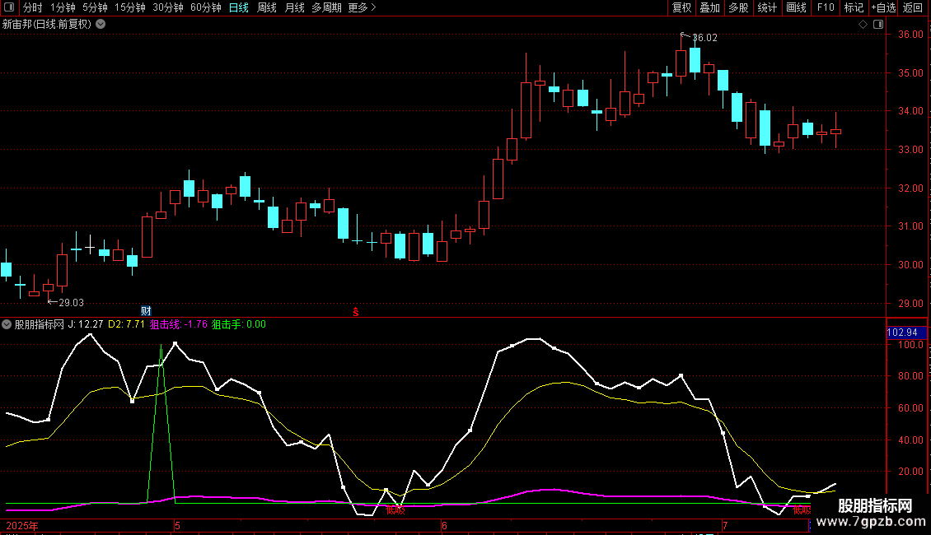Click the 2025年 label on the time axis

(22, 526)
